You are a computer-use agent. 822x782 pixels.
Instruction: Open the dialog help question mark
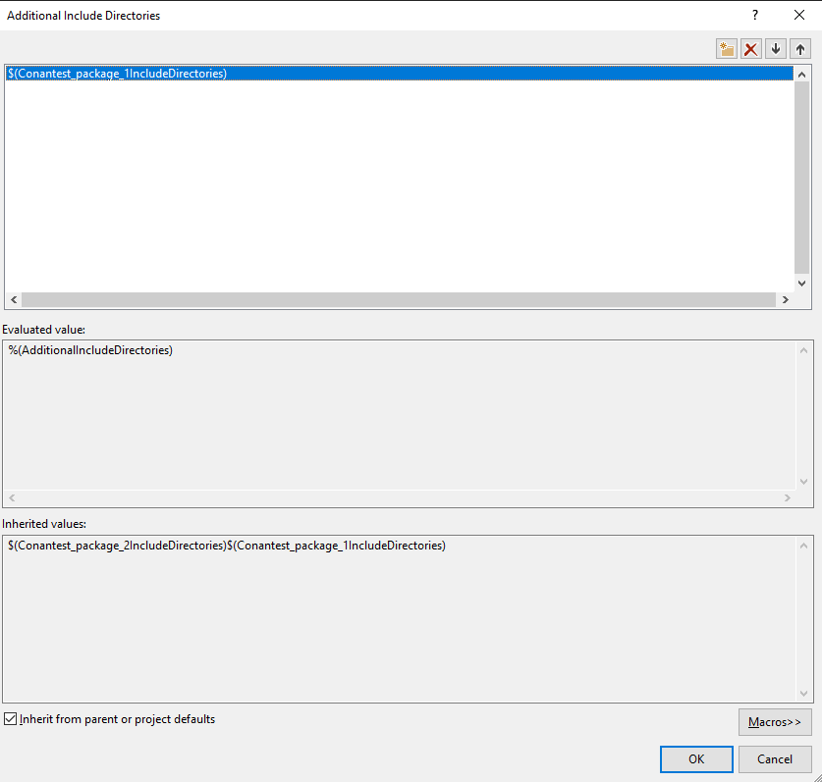pyautogui.click(x=754, y=15)
